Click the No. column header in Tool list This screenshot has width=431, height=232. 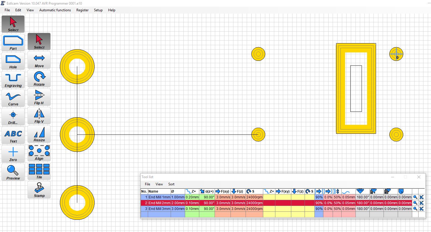pos(144,191)
